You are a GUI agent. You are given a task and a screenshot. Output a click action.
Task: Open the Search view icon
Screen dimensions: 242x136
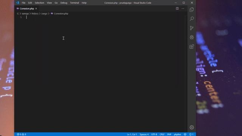[192, 19]
